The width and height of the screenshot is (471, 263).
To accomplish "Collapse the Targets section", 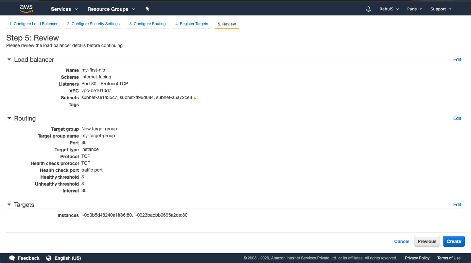I will click(x=9, y=205).
